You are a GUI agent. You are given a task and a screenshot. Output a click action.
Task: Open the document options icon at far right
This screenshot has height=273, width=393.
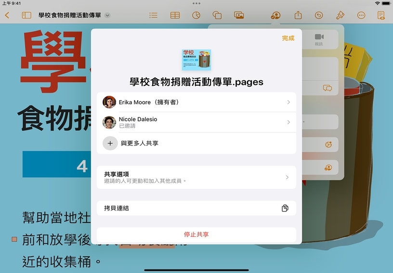click(x=381, y=15)
